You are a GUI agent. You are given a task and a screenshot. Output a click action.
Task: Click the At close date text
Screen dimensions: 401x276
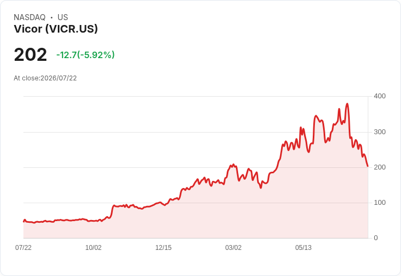tap(45, 78)
